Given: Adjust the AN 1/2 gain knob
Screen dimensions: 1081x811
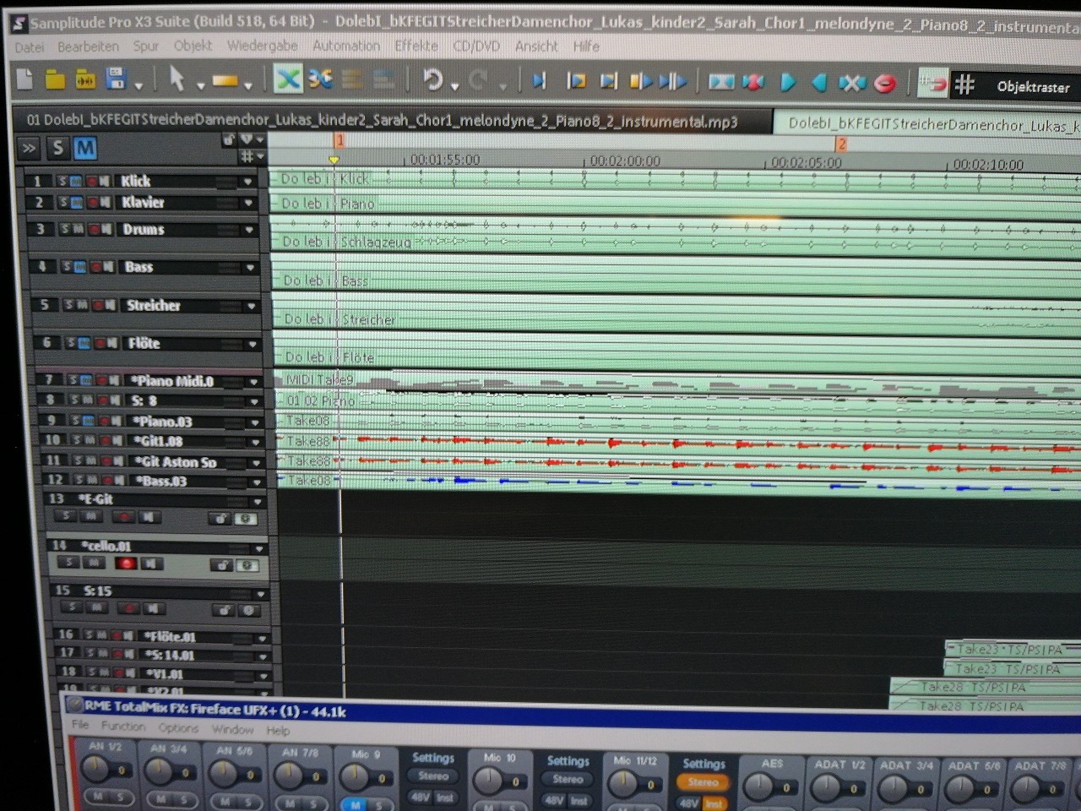Looking at the screenshot, I should (95, 769).
